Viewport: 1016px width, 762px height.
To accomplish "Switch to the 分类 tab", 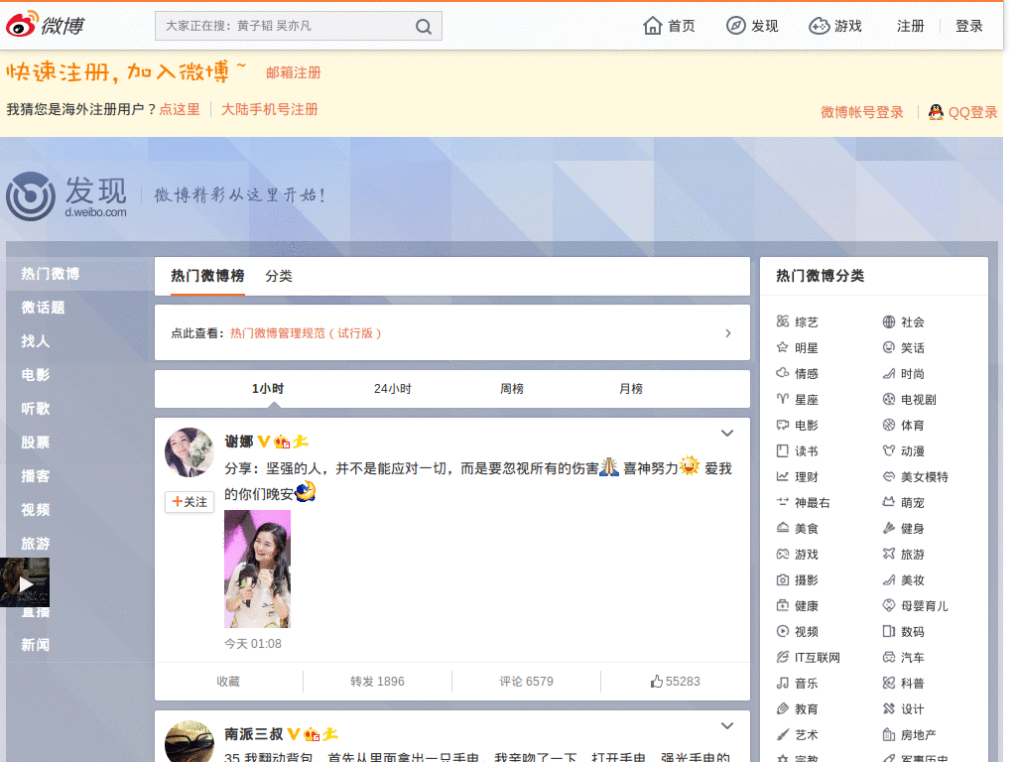I will click(279, 276).
